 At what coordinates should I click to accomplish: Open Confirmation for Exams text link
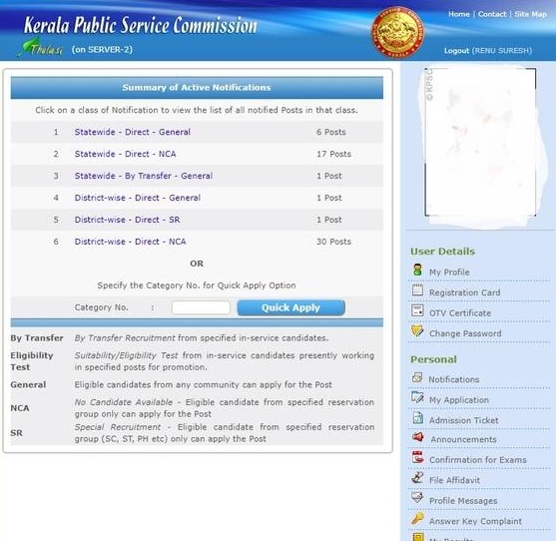pos(477,460)
